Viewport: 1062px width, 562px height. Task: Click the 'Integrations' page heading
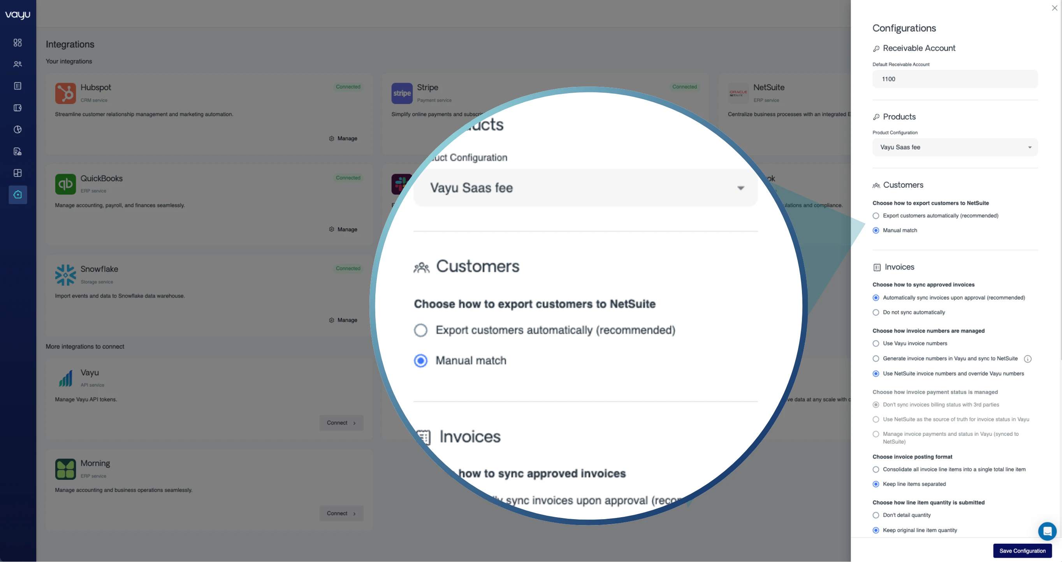point(70,44)
